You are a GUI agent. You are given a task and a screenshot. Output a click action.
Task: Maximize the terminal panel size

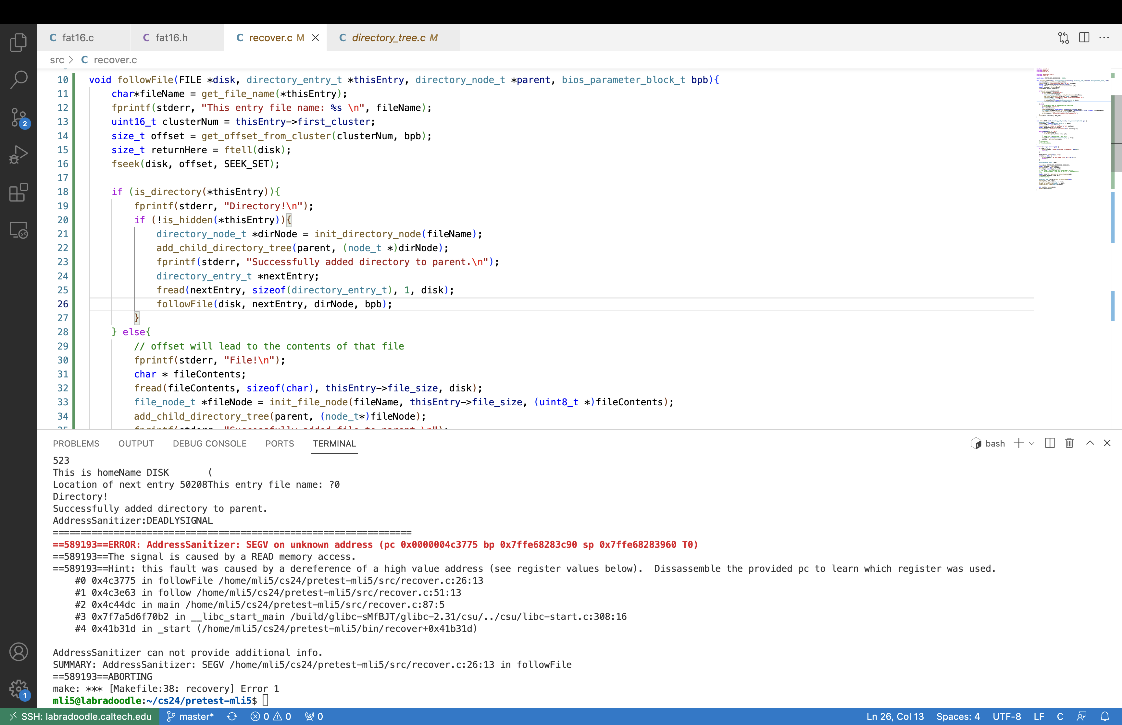point(1090,443)
